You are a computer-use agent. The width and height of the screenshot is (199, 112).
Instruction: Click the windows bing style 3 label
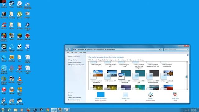96,65
